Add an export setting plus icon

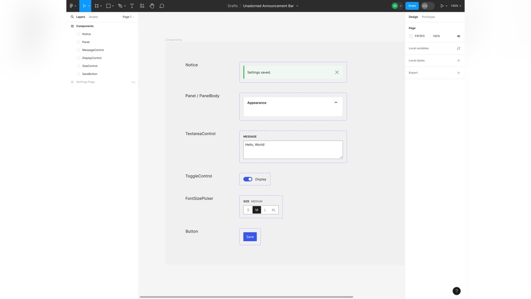tap(459, 72)
